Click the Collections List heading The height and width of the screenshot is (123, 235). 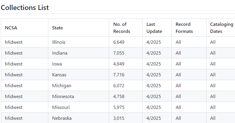(25, 8)
